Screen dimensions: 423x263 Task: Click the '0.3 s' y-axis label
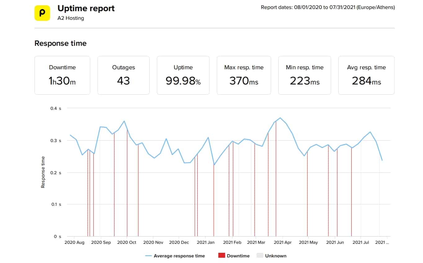coord(56,140)
